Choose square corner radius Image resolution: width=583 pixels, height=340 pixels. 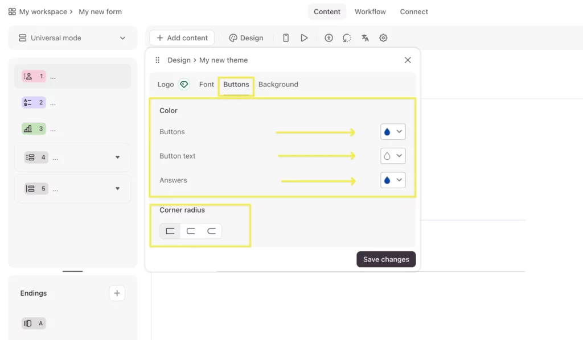(x=170, y=231)
